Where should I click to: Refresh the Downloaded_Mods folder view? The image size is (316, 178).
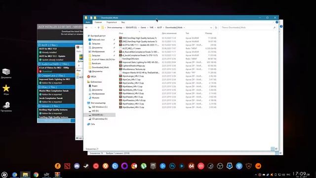click(x=216, y=28)
